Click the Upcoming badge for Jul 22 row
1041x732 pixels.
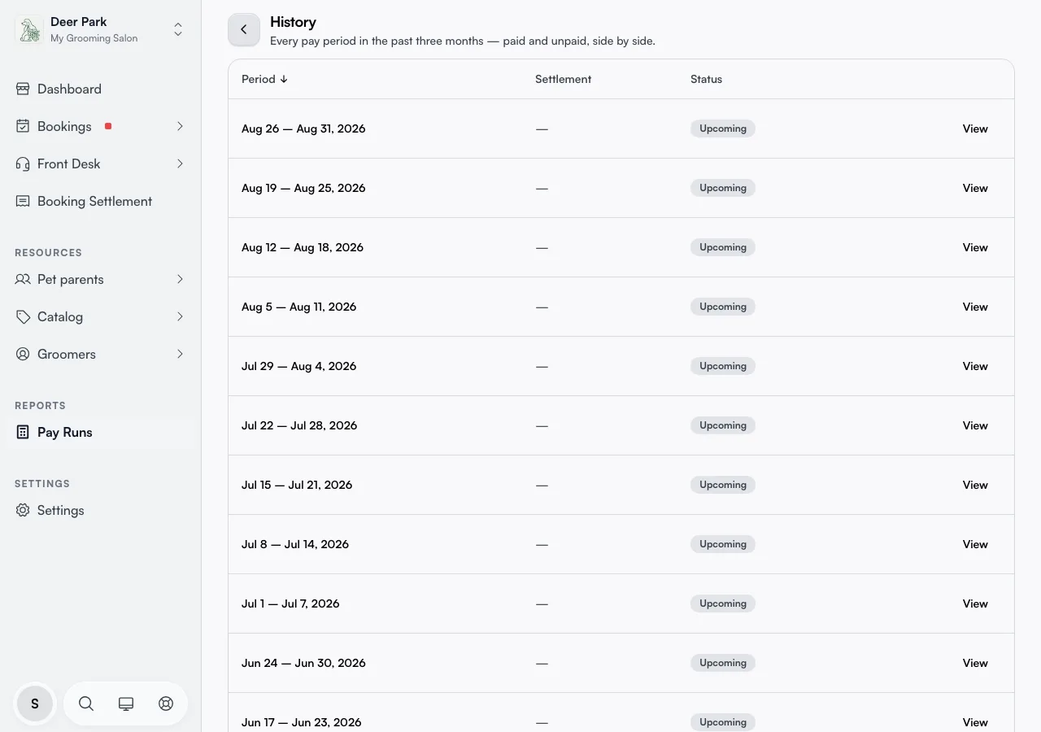723,425
